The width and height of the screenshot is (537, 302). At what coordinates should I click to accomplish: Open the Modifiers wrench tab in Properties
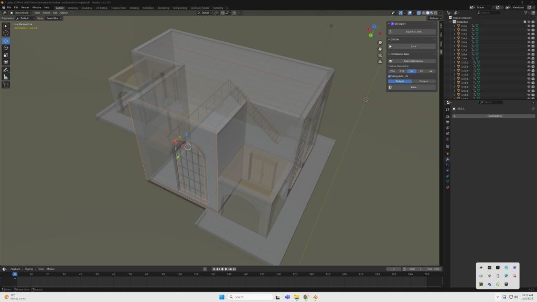coord(447,159)
